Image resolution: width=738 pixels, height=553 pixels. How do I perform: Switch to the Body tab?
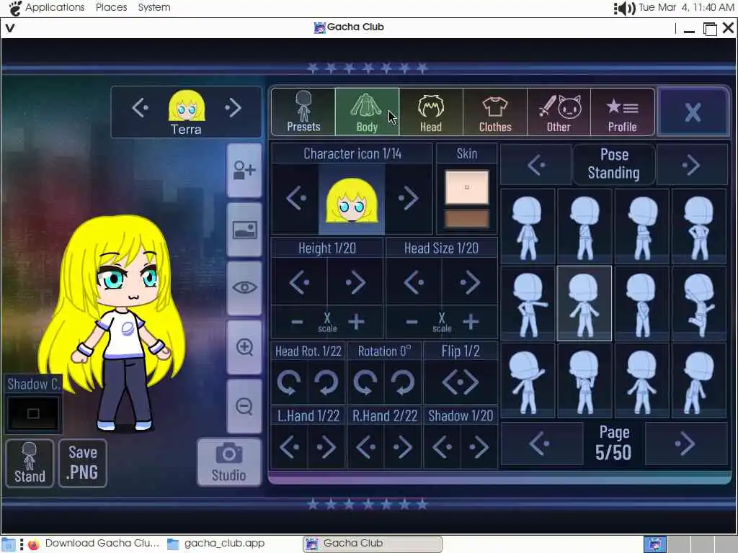367,112
